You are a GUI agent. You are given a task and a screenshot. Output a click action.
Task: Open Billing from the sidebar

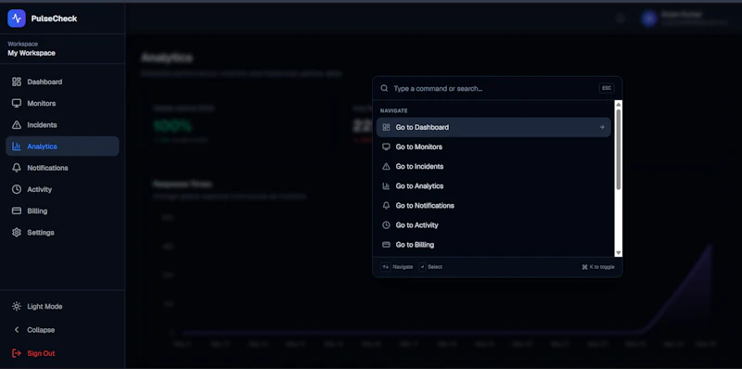point(62,211)
